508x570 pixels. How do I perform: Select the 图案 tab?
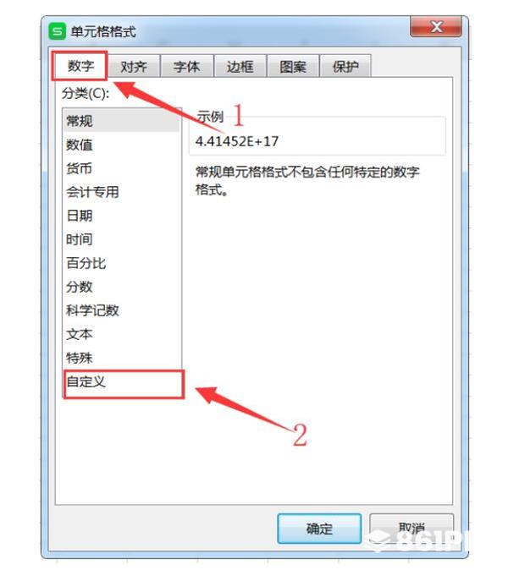[293, 66]
